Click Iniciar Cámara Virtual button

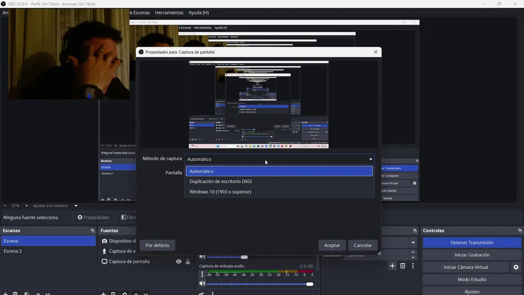466,267
